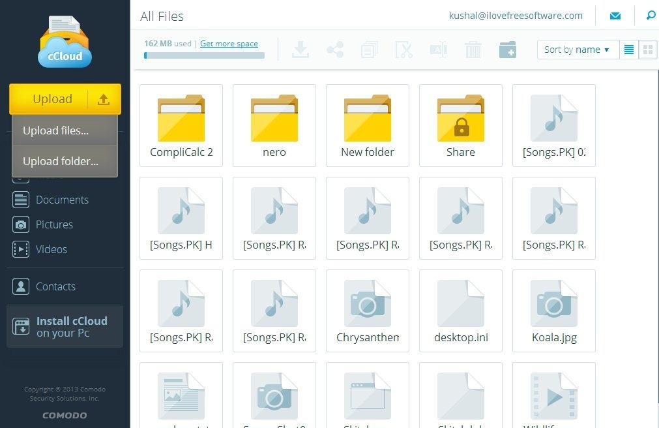659x428 pixels.
Task: Select the New folder folder
Action: pos(368,125)
